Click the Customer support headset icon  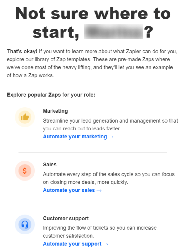25,225
